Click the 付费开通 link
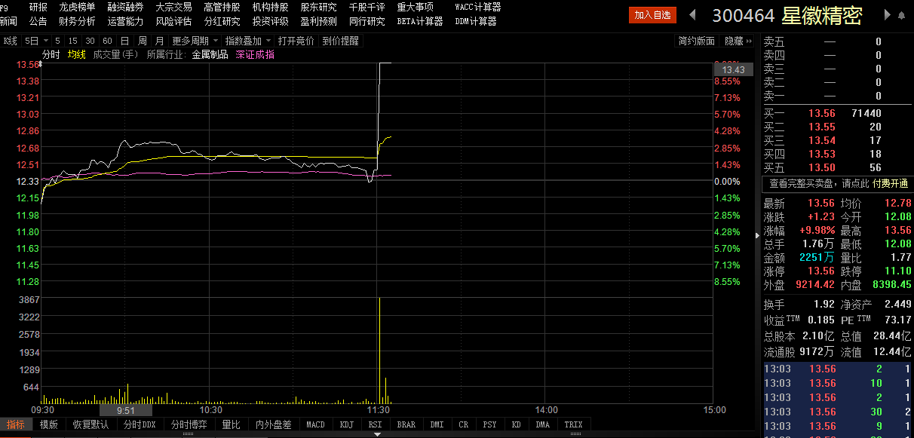914x438 pixels. click(x=890, y=183)
